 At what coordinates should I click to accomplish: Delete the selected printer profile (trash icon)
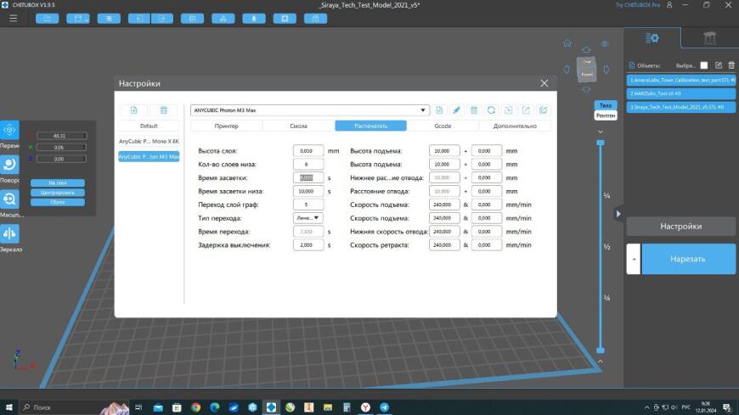tap(164, 110)
